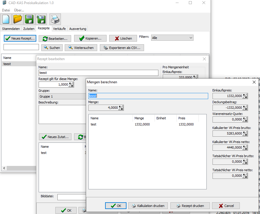
Task: Switch to the Zutaten tab
Action: [29, 29]
